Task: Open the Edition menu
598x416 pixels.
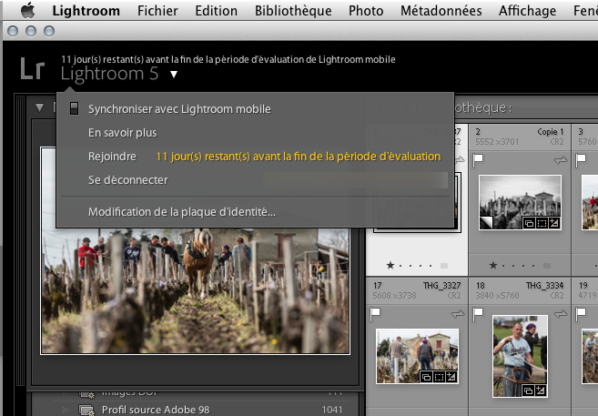Action: [x=217, y=11]
